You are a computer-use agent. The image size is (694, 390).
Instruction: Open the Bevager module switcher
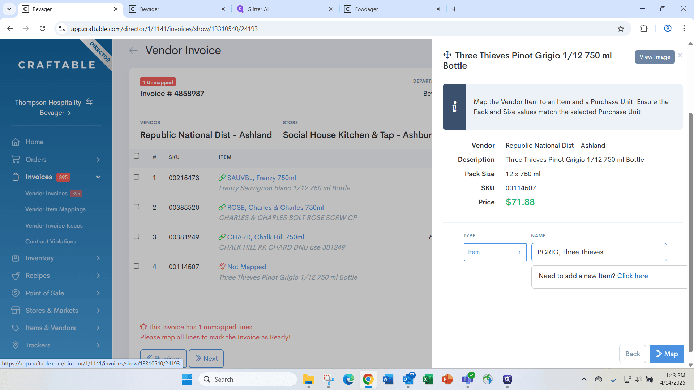pyautogui.click(x=55, y=113)
